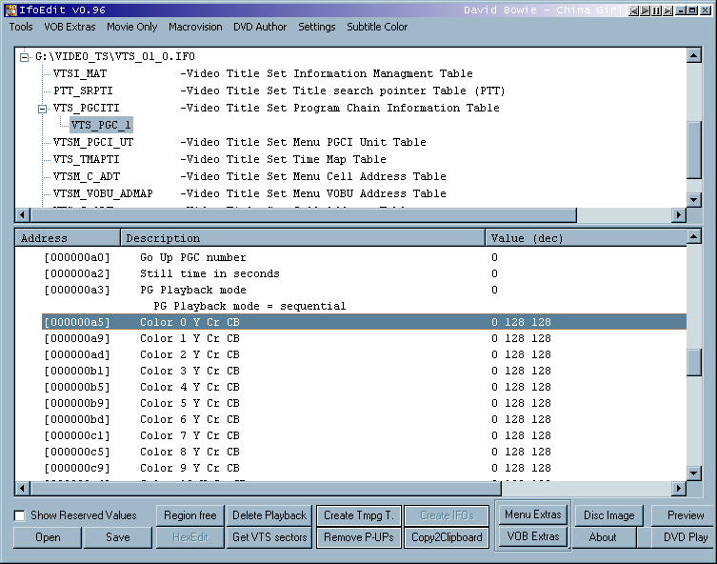Screen dimensions: 717x564
Task: Select the Color 8 Y Cr CB row
Action: click(x=364, y=452)
